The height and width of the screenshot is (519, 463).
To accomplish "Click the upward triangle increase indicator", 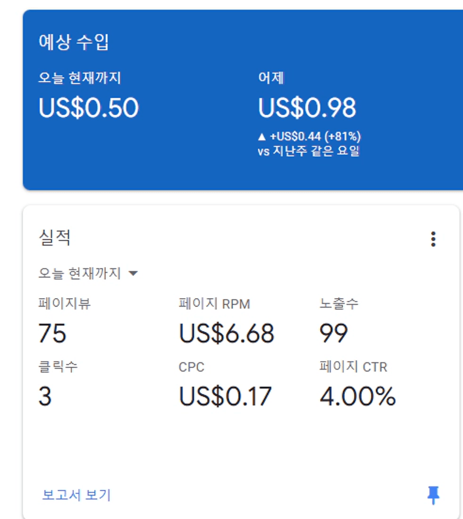I will click(261, 136).
